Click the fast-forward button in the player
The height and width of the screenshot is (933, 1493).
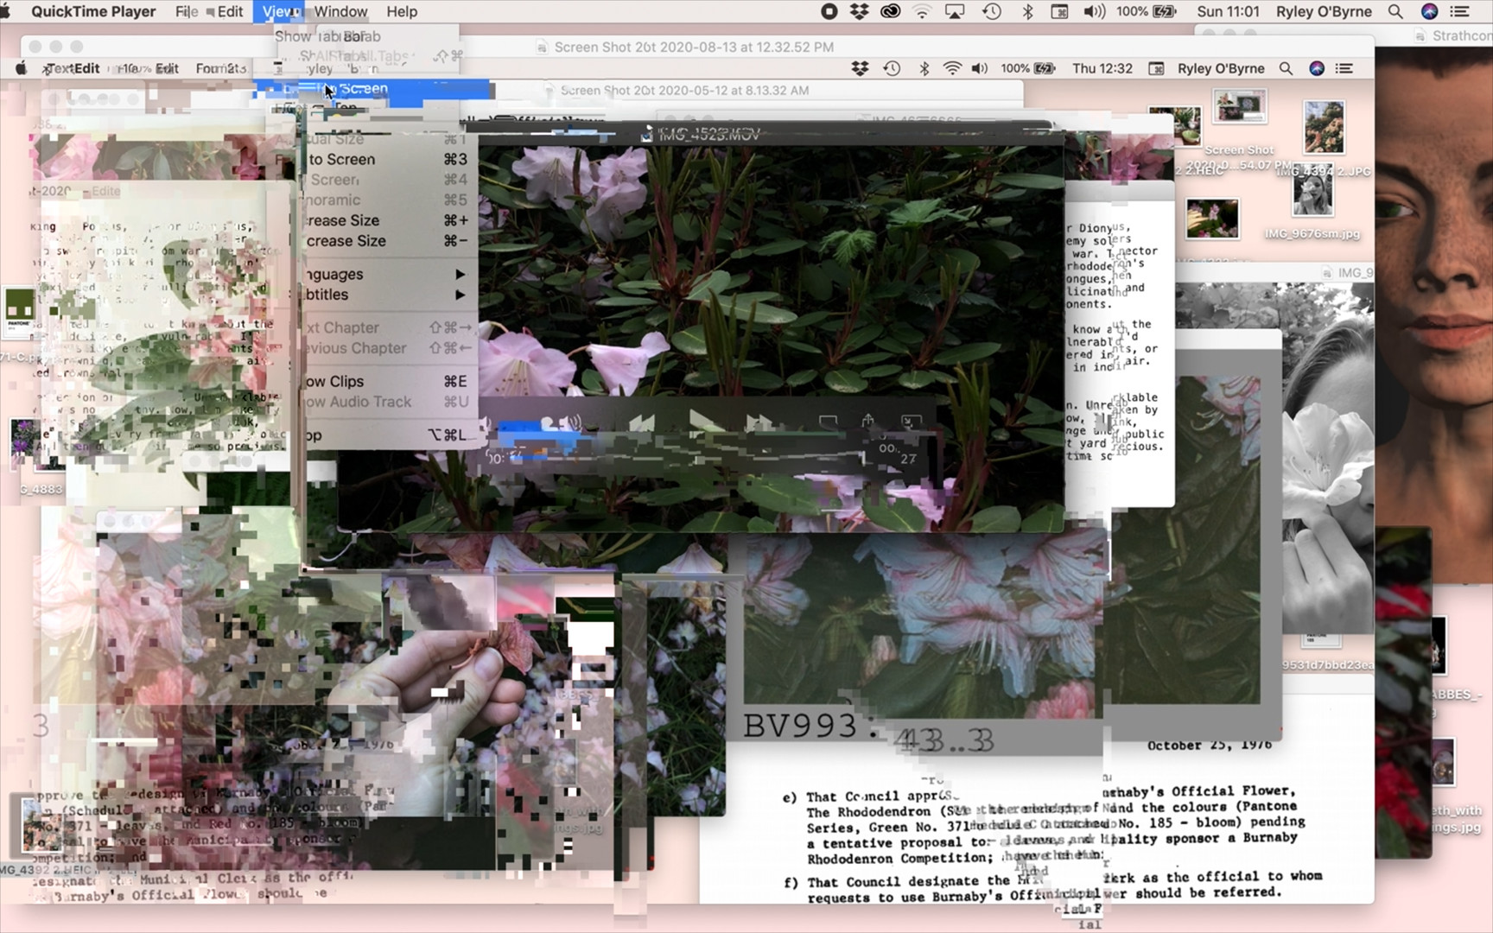[759, 422]
